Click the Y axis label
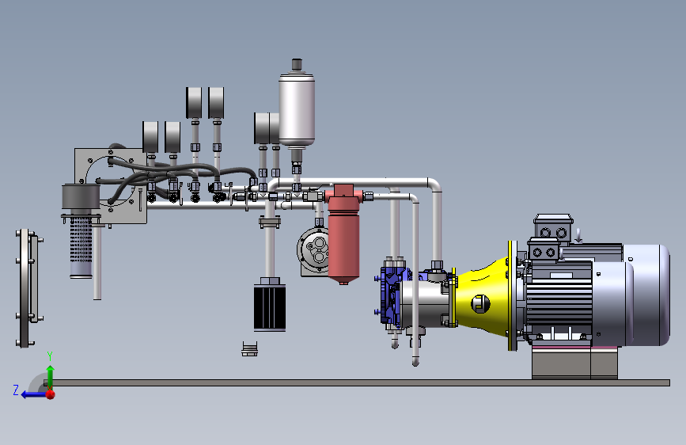 click(x=50, y=356)
